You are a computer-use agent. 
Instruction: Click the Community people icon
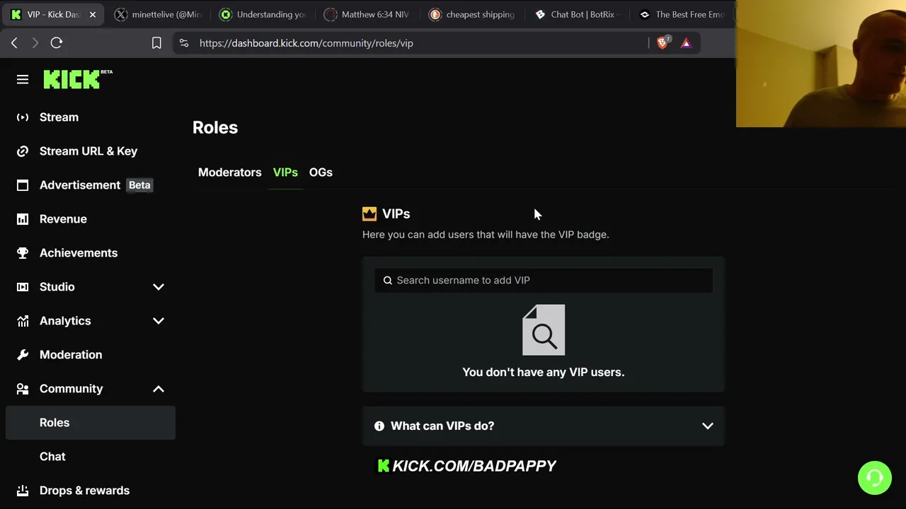(x=23, y=389)
